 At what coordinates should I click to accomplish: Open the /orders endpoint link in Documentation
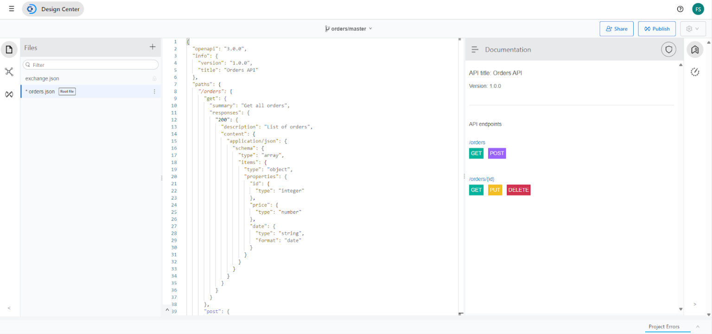pos(477,142)
